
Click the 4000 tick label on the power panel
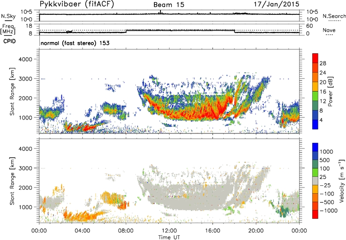[x=25, y=59]
